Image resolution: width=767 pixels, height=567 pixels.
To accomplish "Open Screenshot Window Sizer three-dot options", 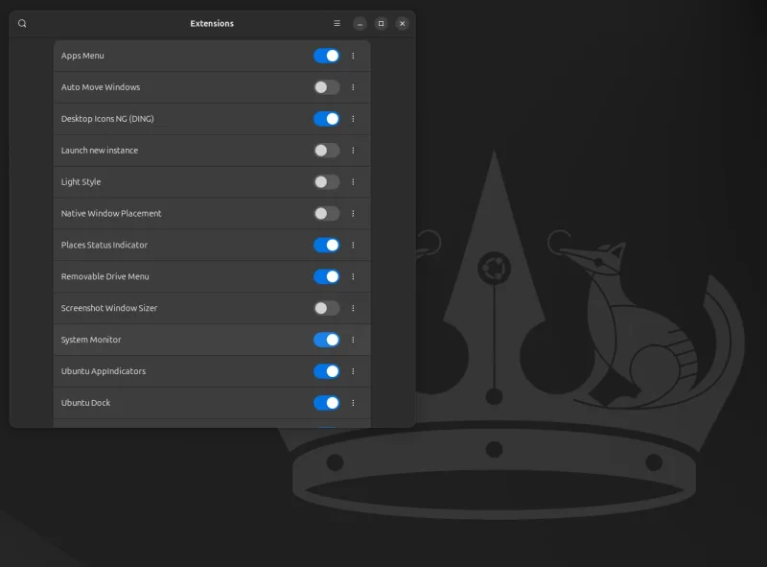I will click(x=353, y=308).
